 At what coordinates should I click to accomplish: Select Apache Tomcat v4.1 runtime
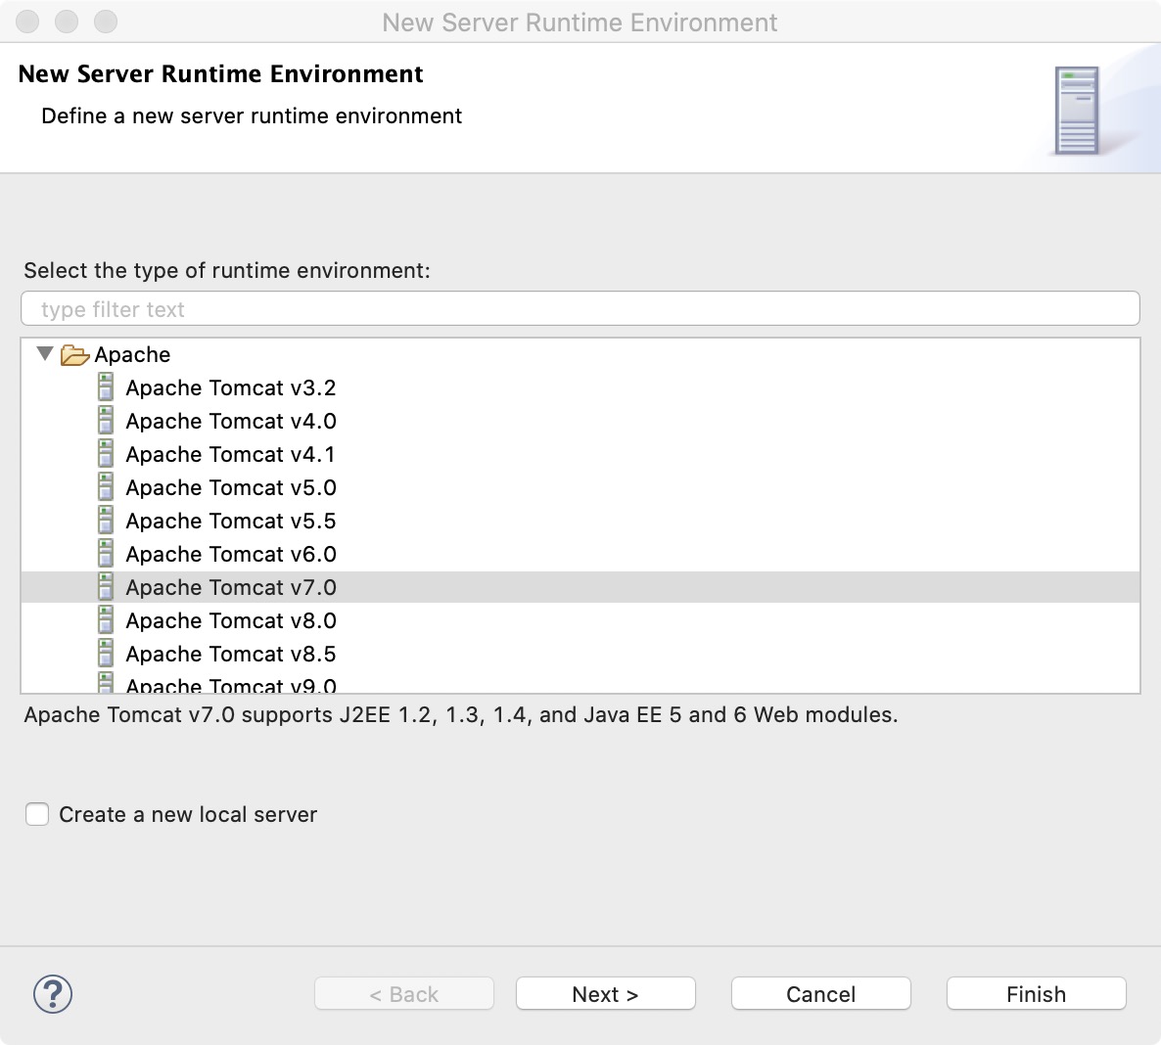click(230, 454)
